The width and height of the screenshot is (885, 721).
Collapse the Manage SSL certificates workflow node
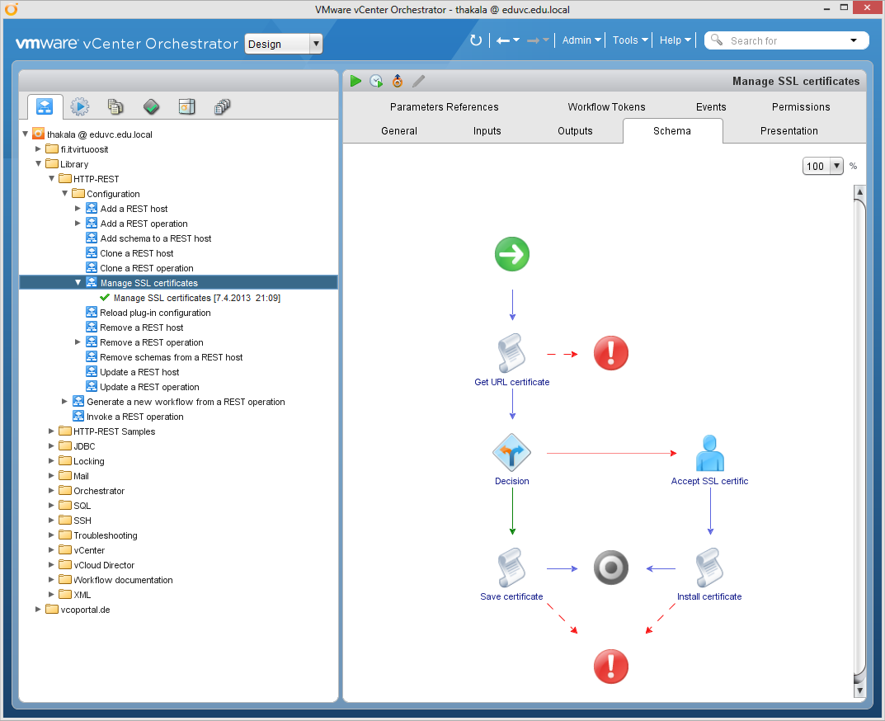(78, 282)
